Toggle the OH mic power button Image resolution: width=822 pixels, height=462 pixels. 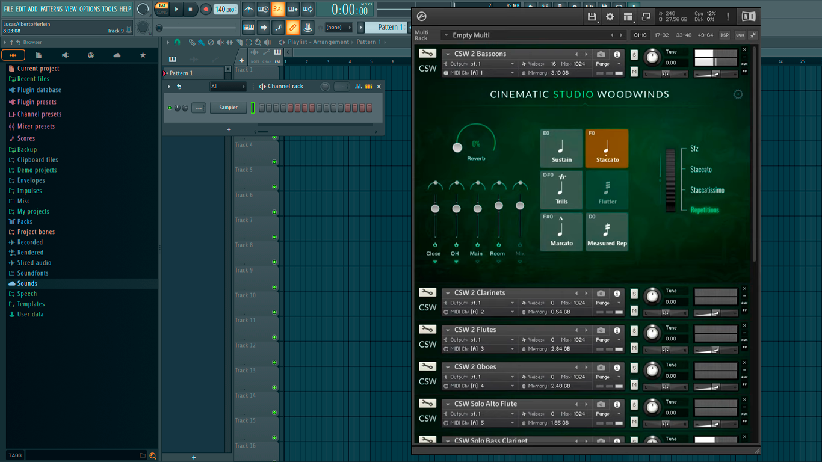(456, 245)
